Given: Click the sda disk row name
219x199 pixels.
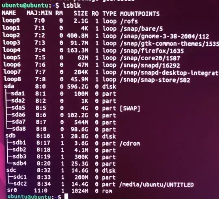Looking at the screenshot, I should point(9,86).
